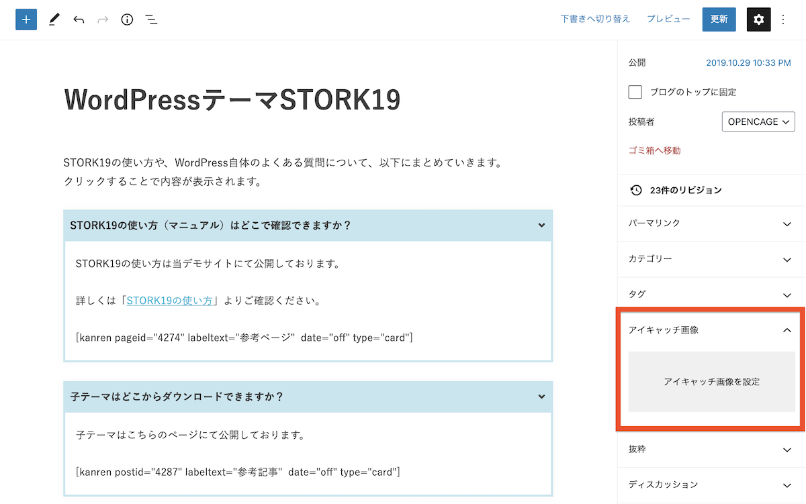
Task: Follow the STORK19の使い方 hyperlink
Action: pos(170,301)
